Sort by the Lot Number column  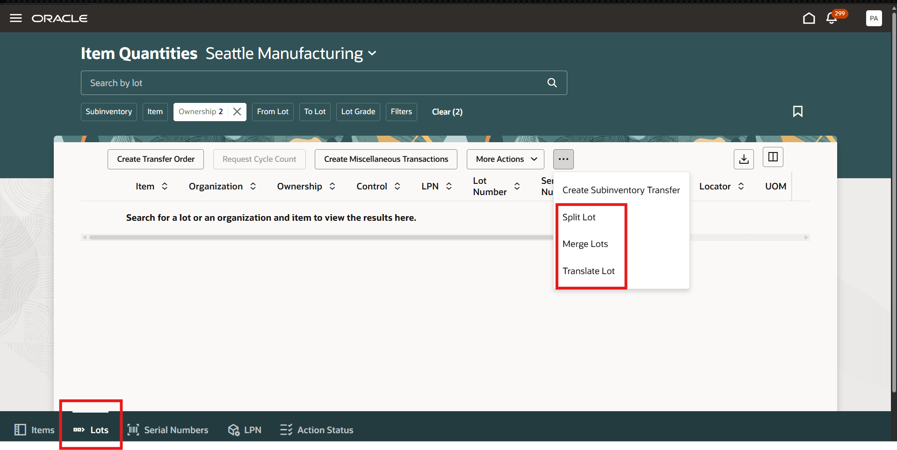click(x=517, y=186)
